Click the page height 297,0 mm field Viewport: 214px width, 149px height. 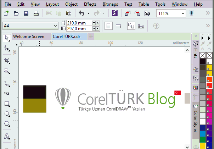pyautogui.click(x=79, y=29)
